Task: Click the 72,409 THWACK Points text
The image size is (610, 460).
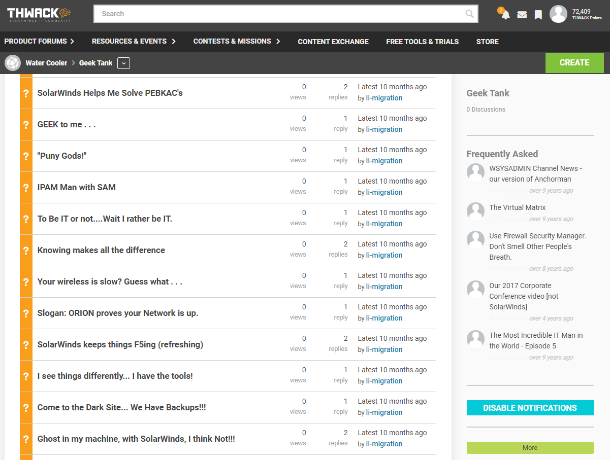Action: (x=587, y=14)
